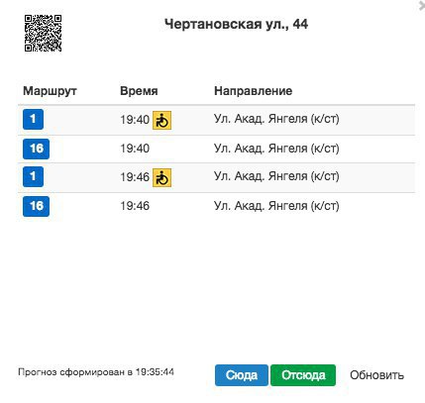Click the QR code image

pyautogui.click(x=43, y=33)
